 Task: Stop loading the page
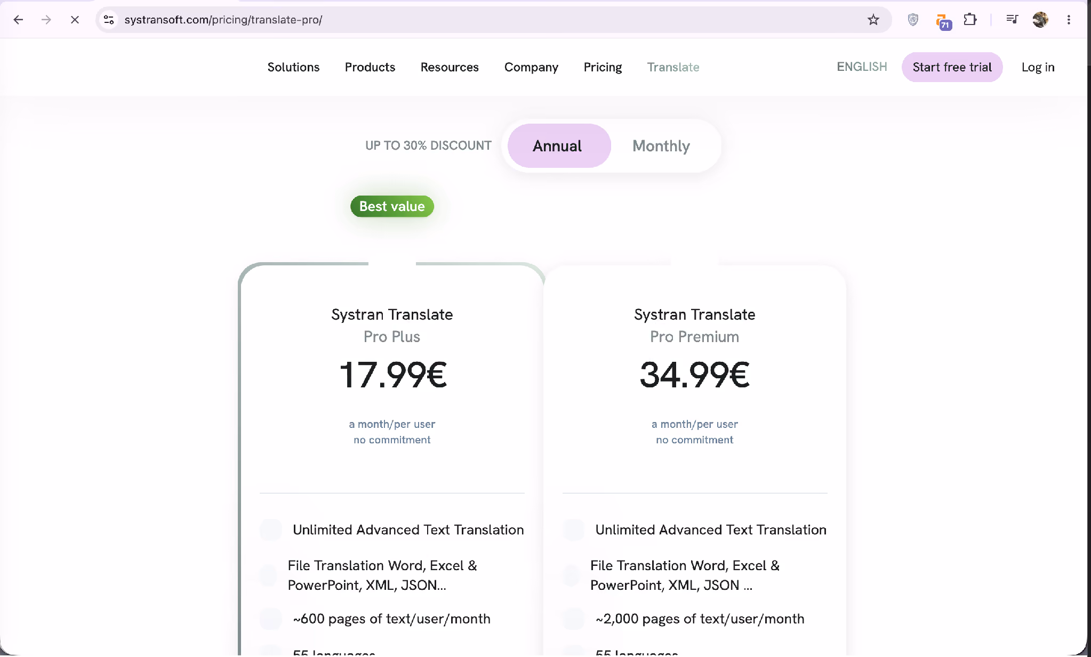(x=75, y=20)
